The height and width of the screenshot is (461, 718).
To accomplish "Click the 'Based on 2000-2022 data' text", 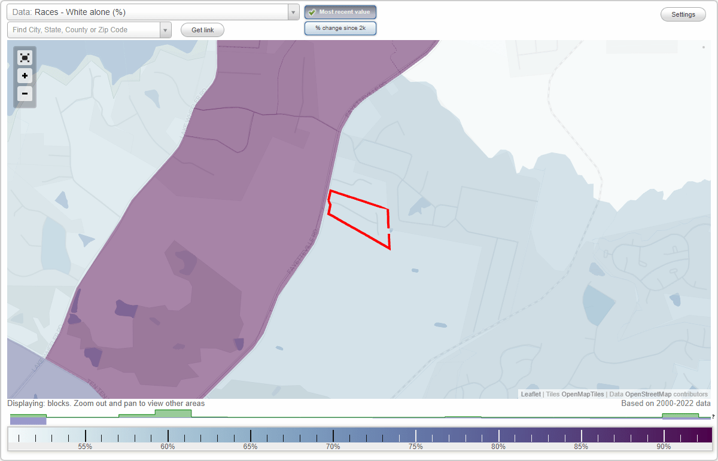I will (x=666, y=404).
